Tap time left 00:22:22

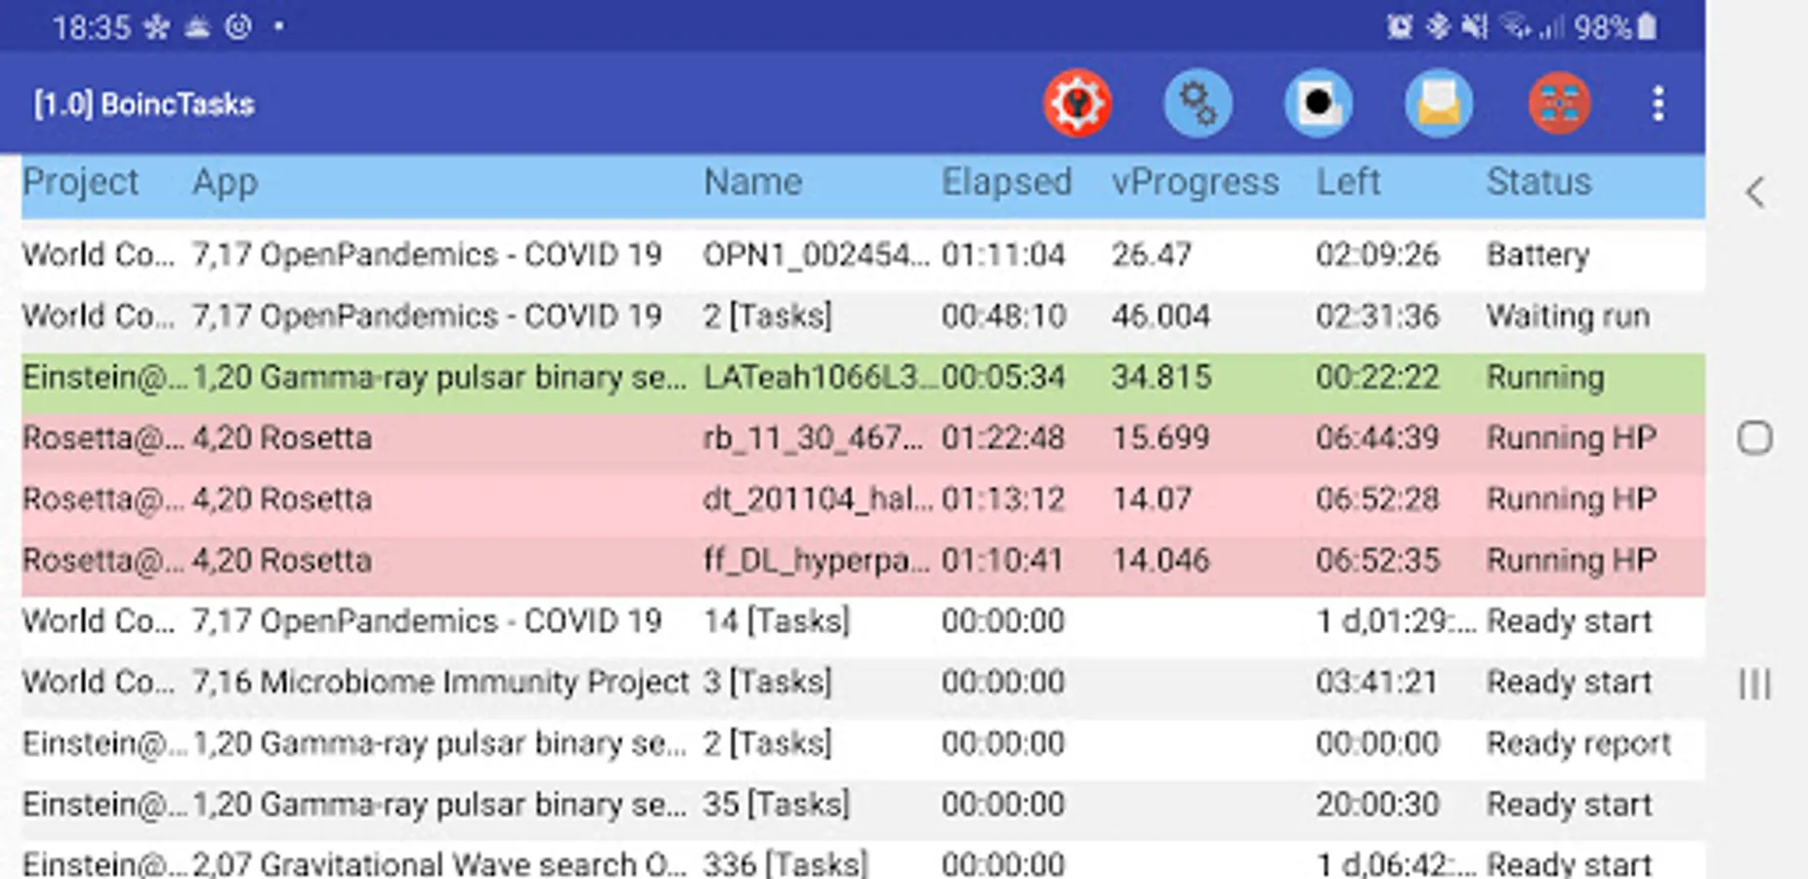[x=1377, y=377]
